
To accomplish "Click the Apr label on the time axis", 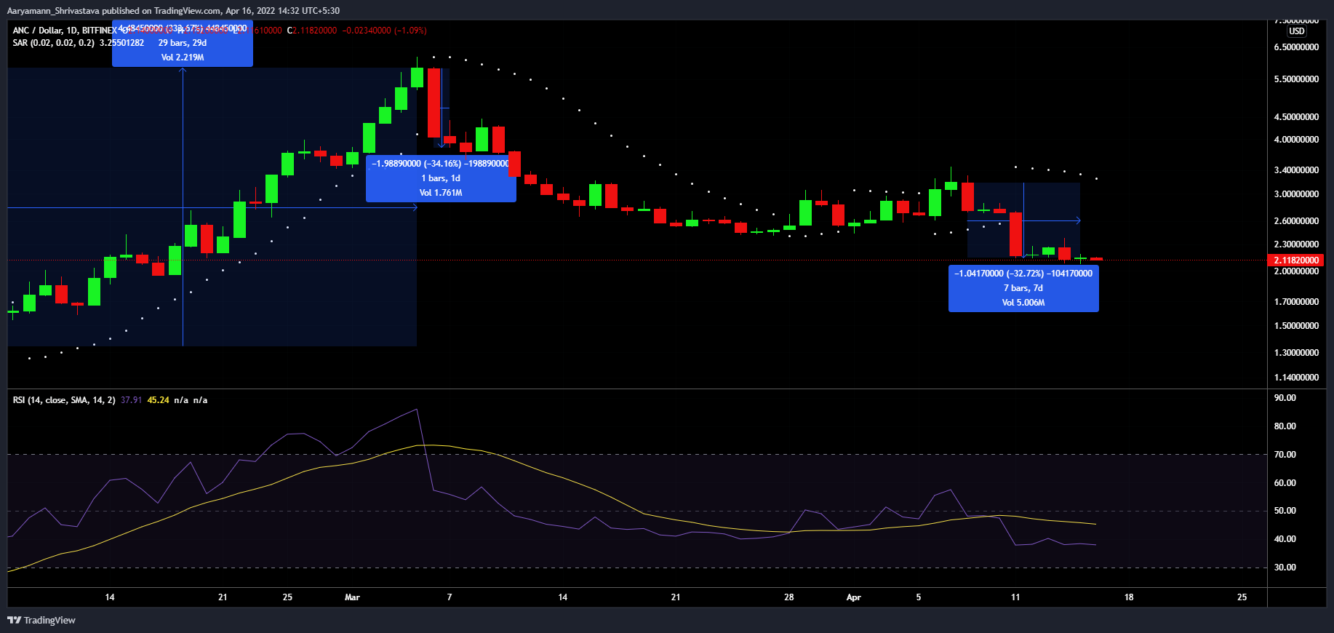I will [853, 597].
